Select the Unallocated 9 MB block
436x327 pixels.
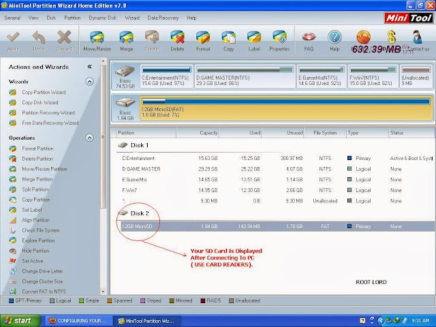pyautogui.click(x=416, y=76)
